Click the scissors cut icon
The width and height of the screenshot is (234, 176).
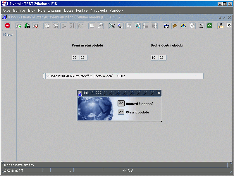[112, 26]
